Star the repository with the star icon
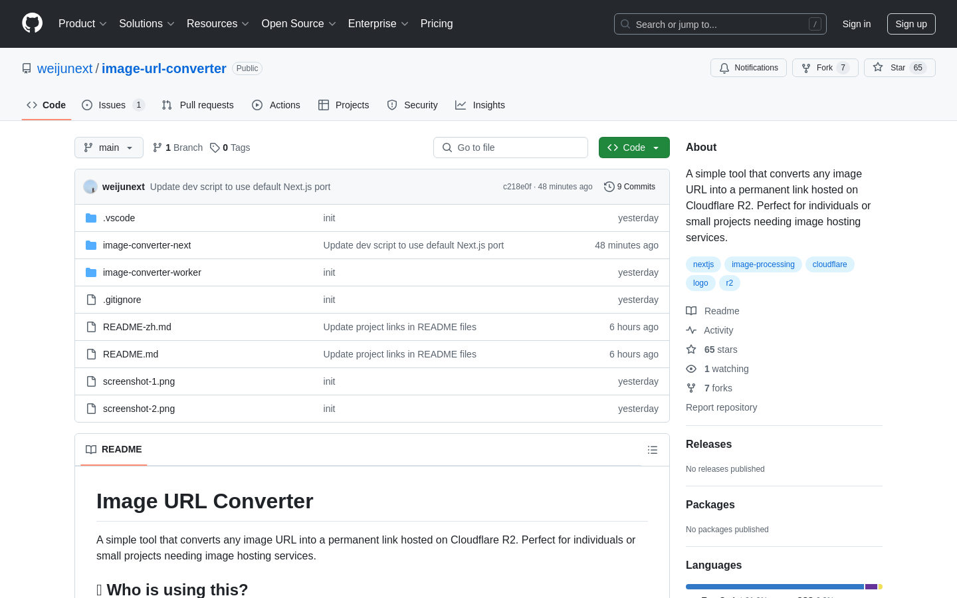Screen dimensions: 957x598 pos(878,68)
